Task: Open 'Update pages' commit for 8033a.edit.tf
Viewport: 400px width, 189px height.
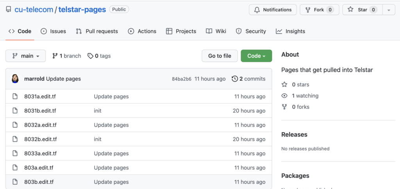Action: tap(111, 153)
